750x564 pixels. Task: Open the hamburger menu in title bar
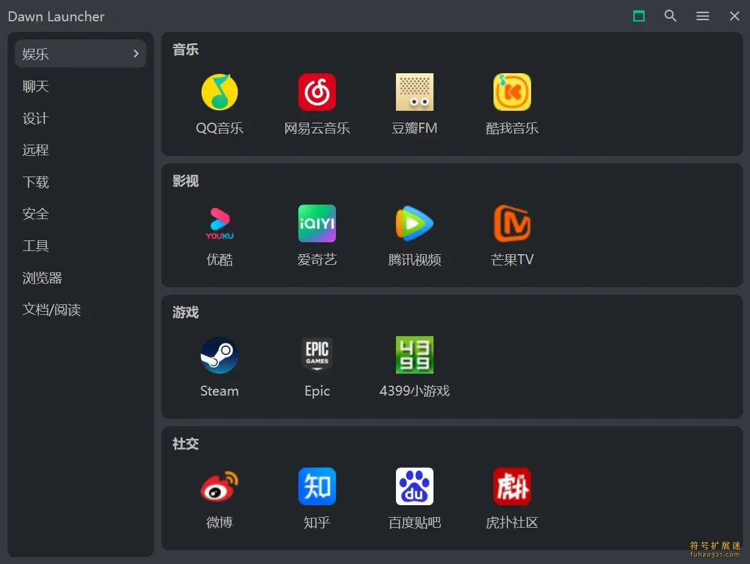(702, 16)
